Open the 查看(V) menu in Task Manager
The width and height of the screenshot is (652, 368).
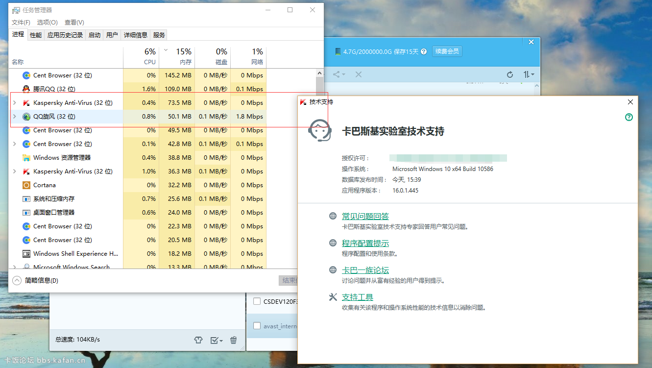pos(74,23)
